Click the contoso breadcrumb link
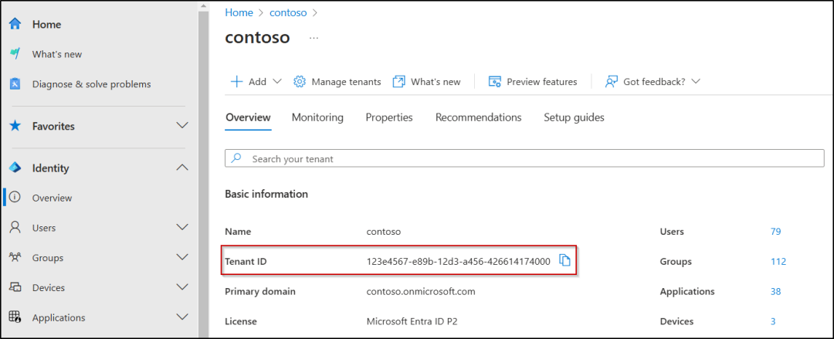Image resolution: width=834 pixels, height=339 pixels. 288,12
